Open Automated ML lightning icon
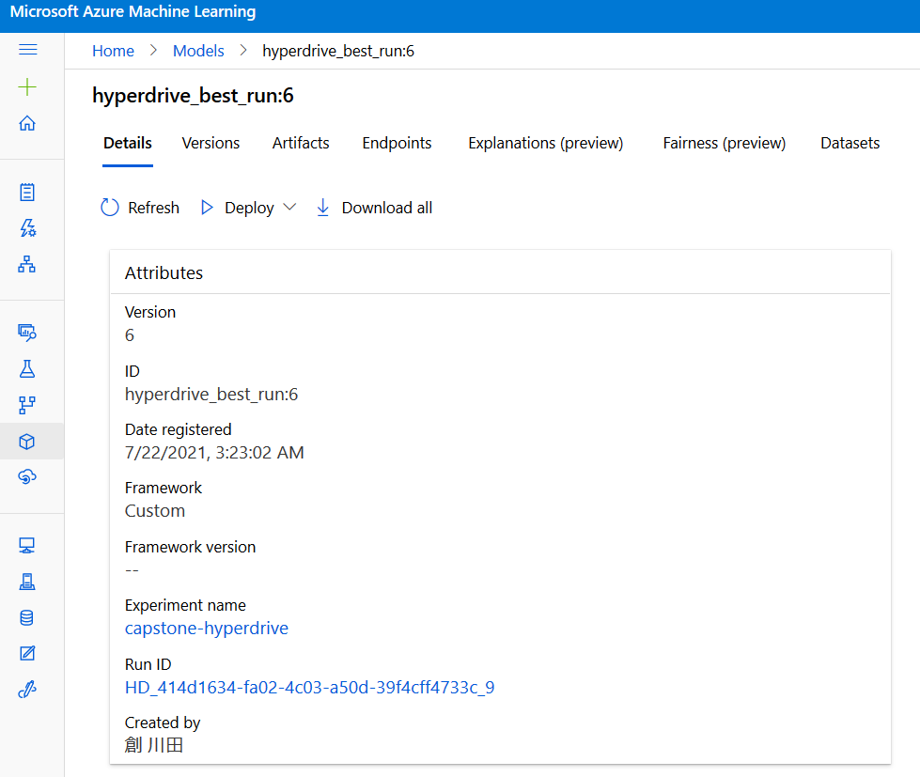The height and width of the screenshot is (777, 920). click(27, 228)
